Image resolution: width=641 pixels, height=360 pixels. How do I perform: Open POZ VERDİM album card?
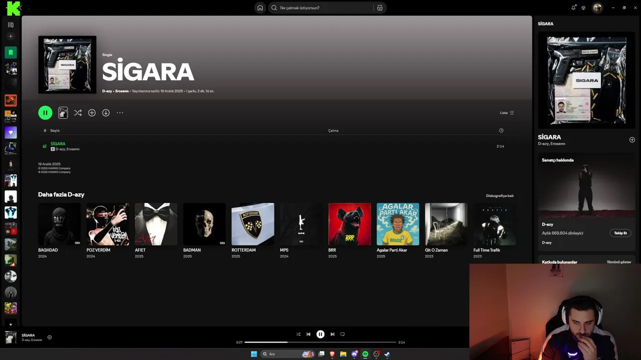point(108,230)
